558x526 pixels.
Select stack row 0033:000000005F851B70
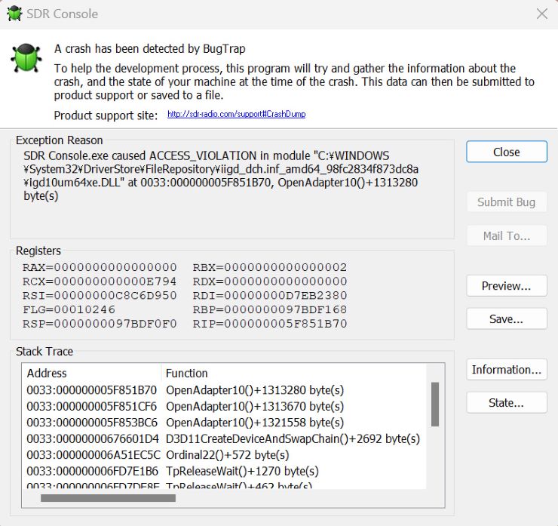[x=223, y=390]
